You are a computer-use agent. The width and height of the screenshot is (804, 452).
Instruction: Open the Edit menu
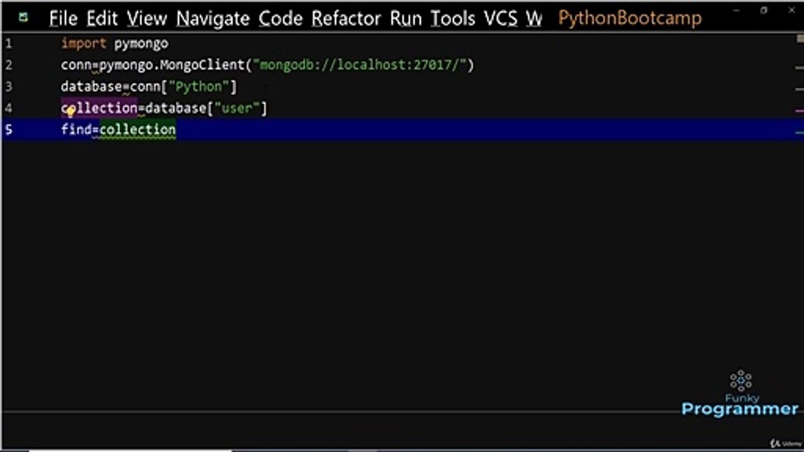(x=102, y=19)
